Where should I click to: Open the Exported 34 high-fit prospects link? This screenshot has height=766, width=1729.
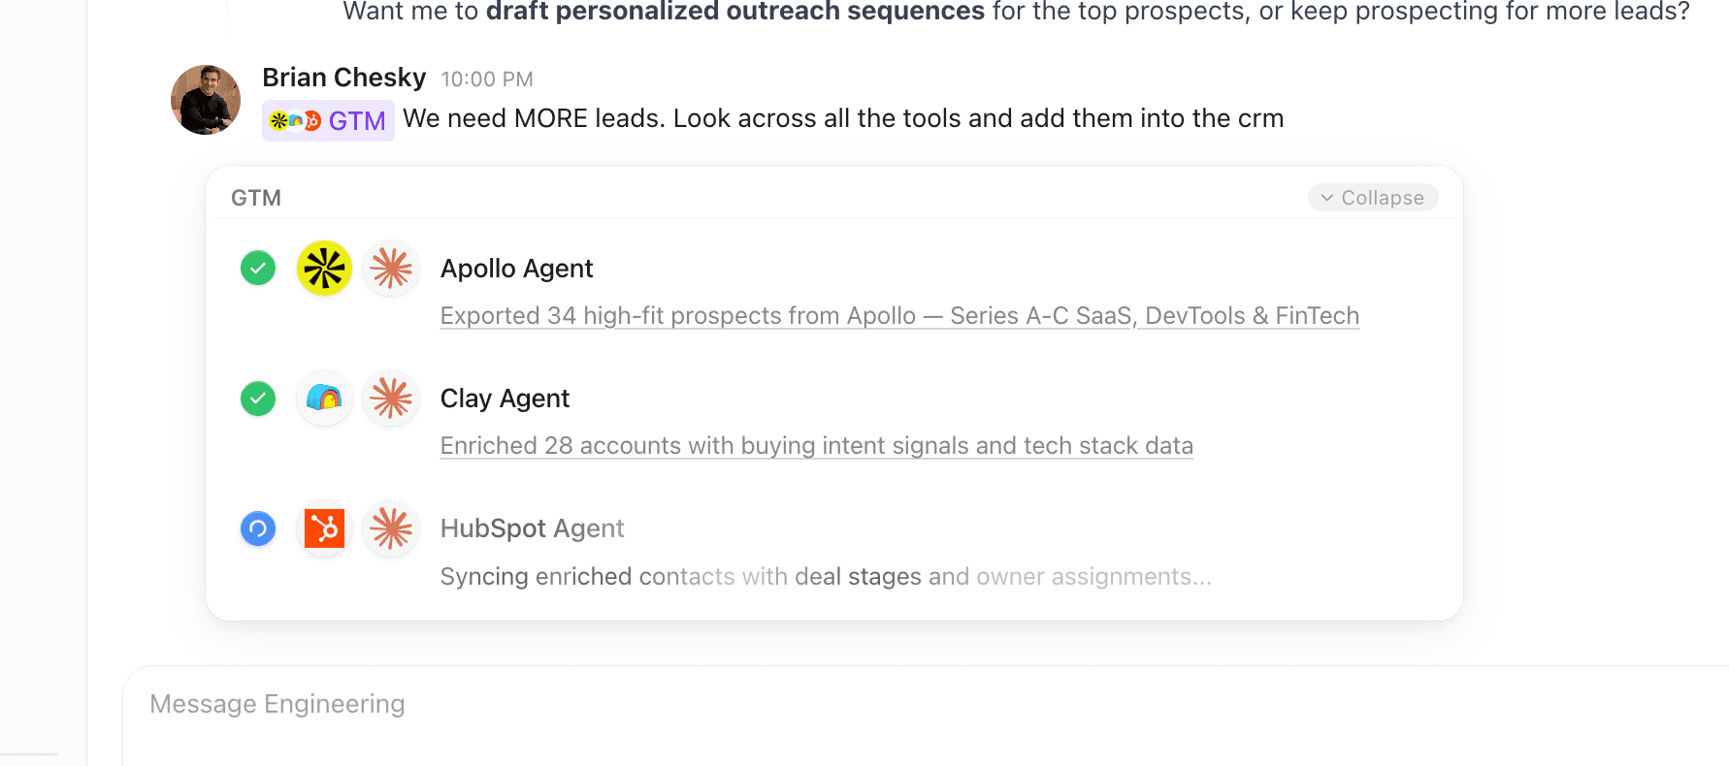pos(899,315)
